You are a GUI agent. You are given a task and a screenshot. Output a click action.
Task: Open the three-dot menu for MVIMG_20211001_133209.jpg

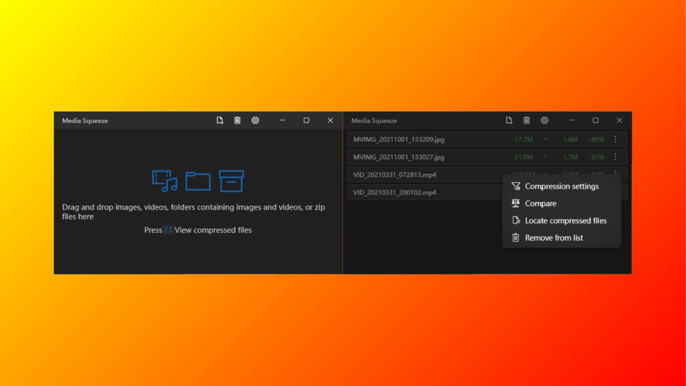[615, 139]
